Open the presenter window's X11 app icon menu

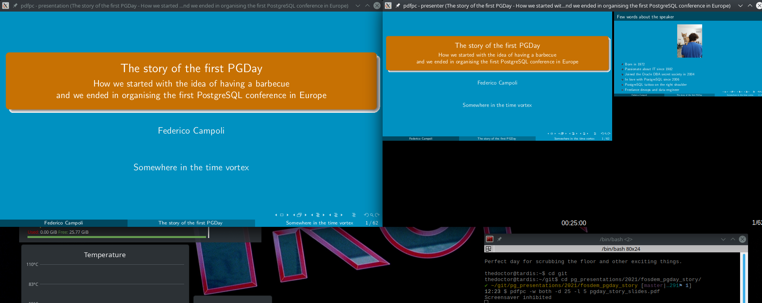388,6
